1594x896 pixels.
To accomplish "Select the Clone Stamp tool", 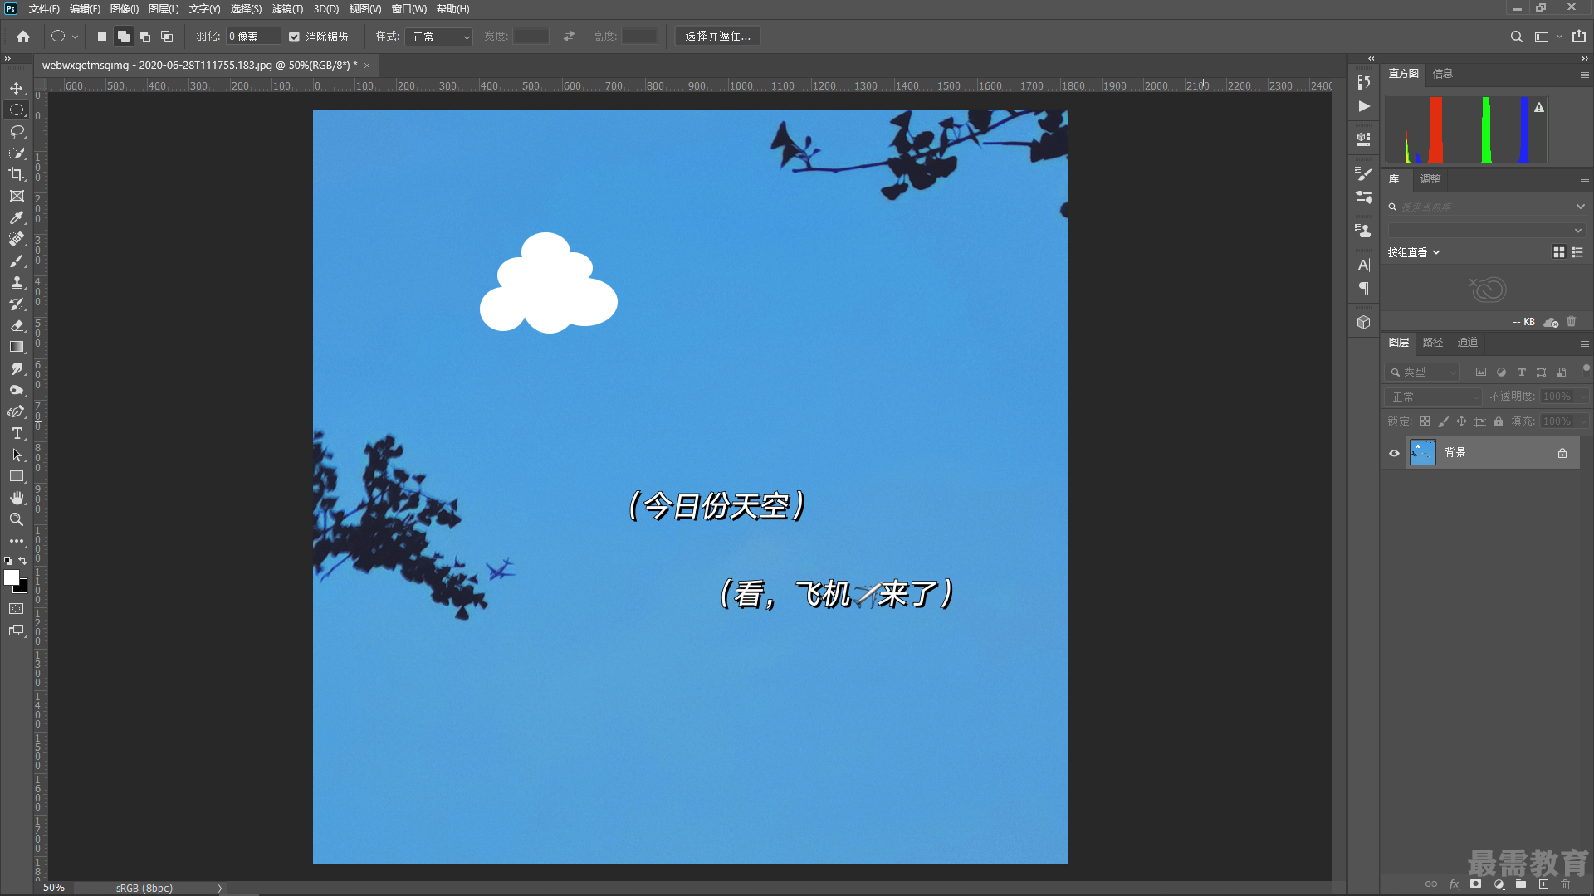I will [x=17, y=282].
